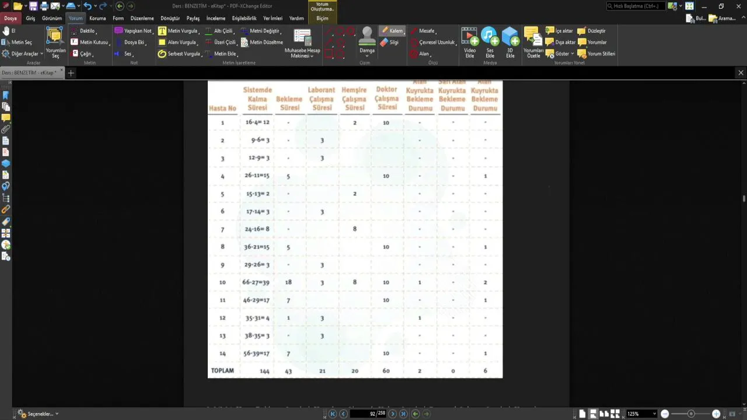Enable two-page continuous layout
This screenshot has height=420, width=747.
click(614, 414)
